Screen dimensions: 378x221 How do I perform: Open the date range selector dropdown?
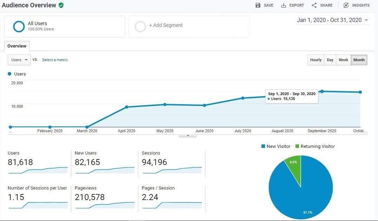click(x=329, y=20)
